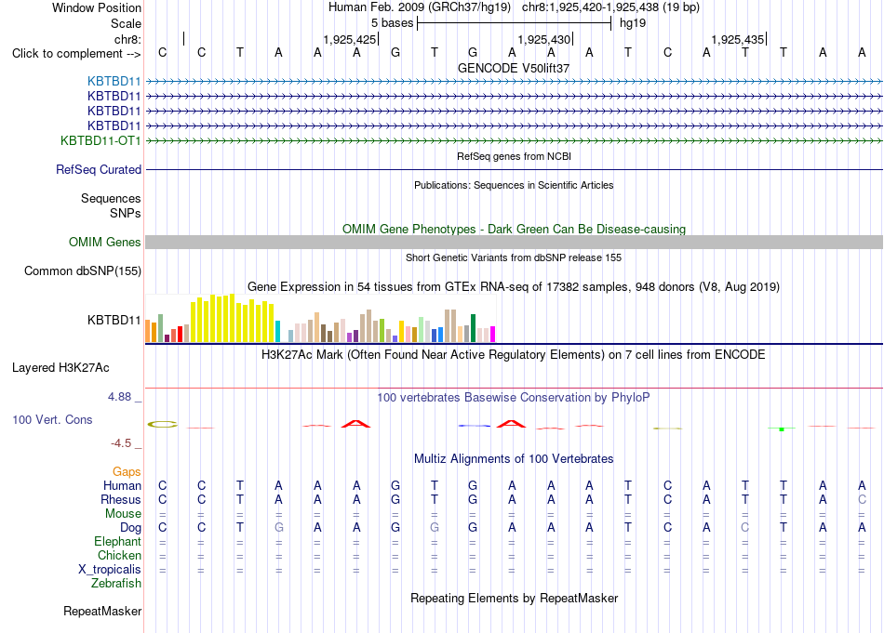Click the RefSeq Curated track label
This screenshot has height=633, width=884.
tap(99, 169)
